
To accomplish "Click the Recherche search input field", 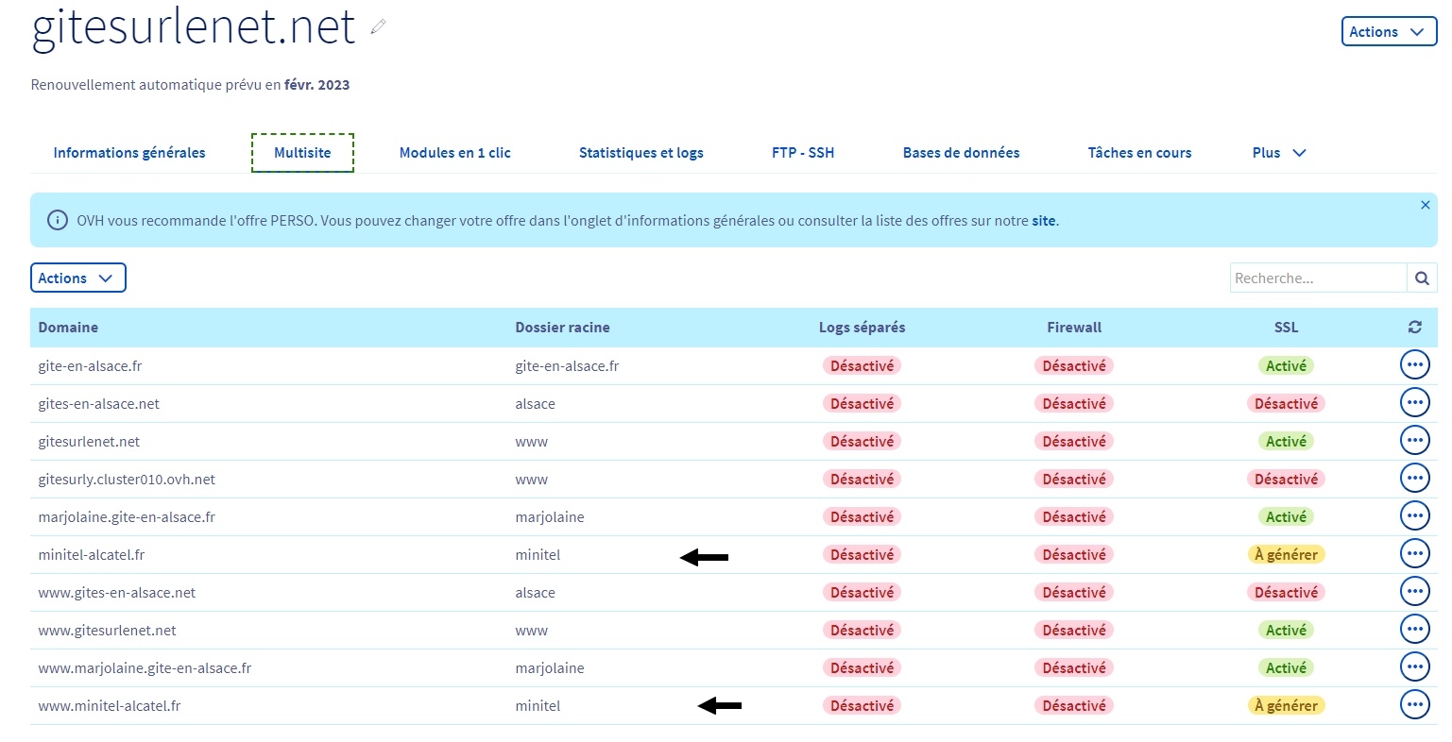I will (1318, 278).
